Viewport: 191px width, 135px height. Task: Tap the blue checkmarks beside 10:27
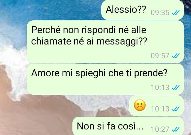pyautogui.click(x=176, y=129)
